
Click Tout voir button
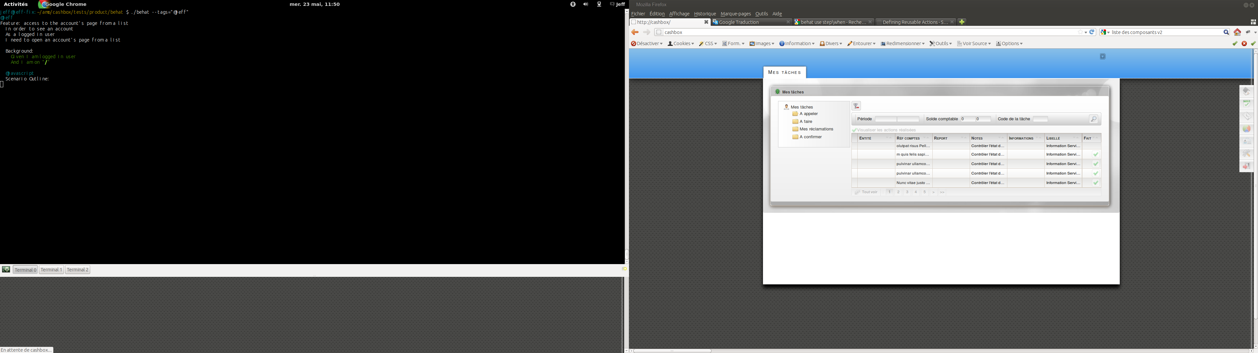coord(866,193)
